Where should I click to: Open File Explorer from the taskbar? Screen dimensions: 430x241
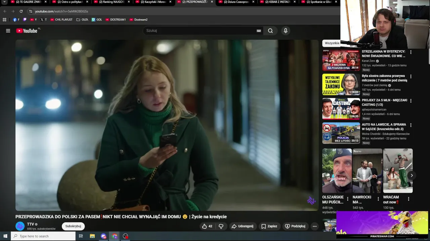[x=92, y=236]
